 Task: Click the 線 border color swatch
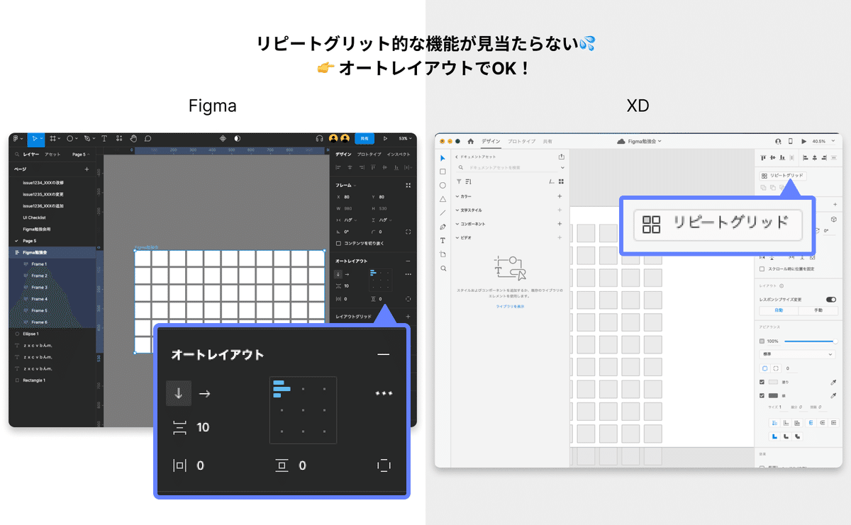coord(773,395)
